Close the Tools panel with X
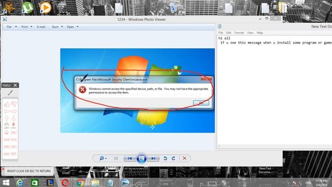This screenshot has width=332, height=187. 15,85
